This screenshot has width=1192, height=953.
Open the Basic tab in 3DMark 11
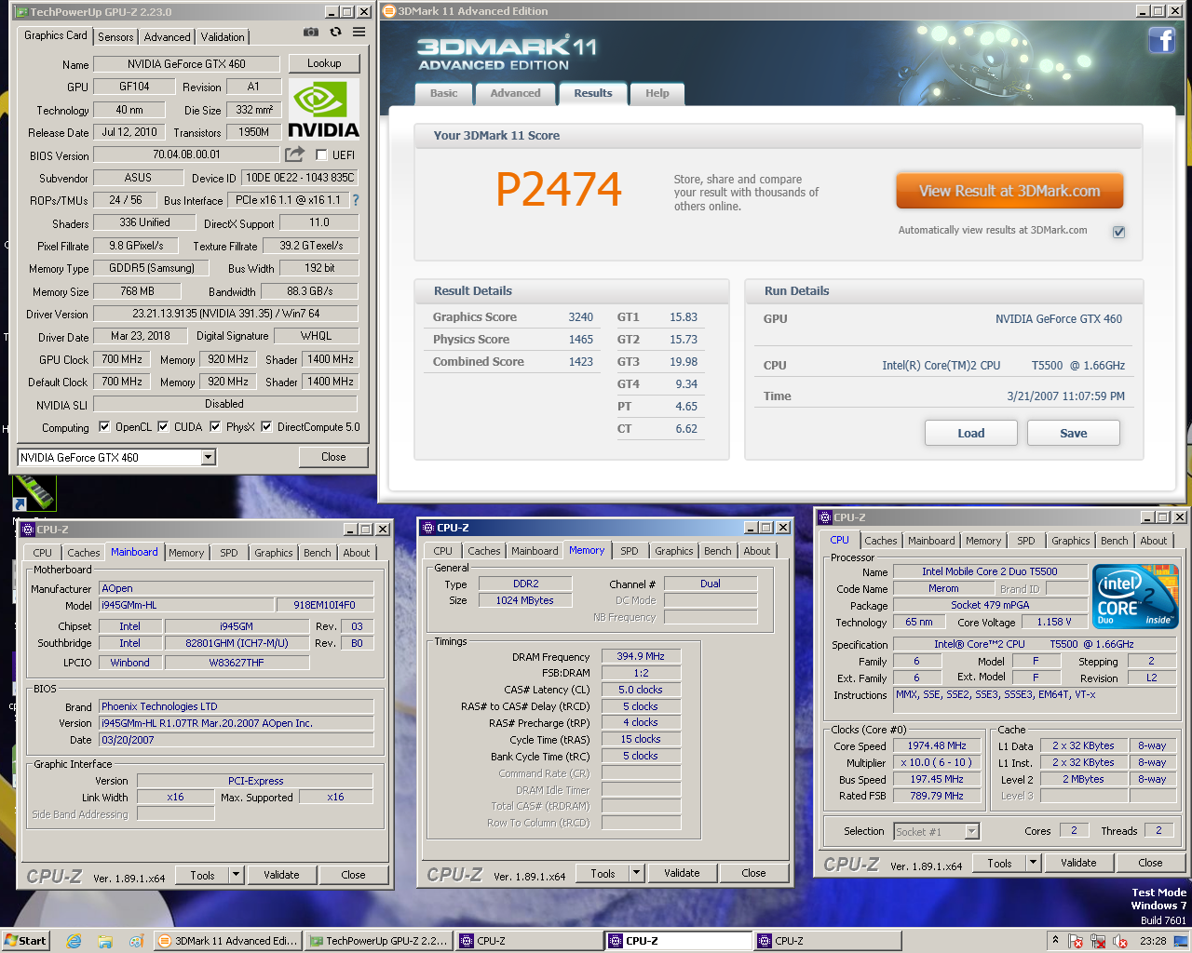click(443, 93)
